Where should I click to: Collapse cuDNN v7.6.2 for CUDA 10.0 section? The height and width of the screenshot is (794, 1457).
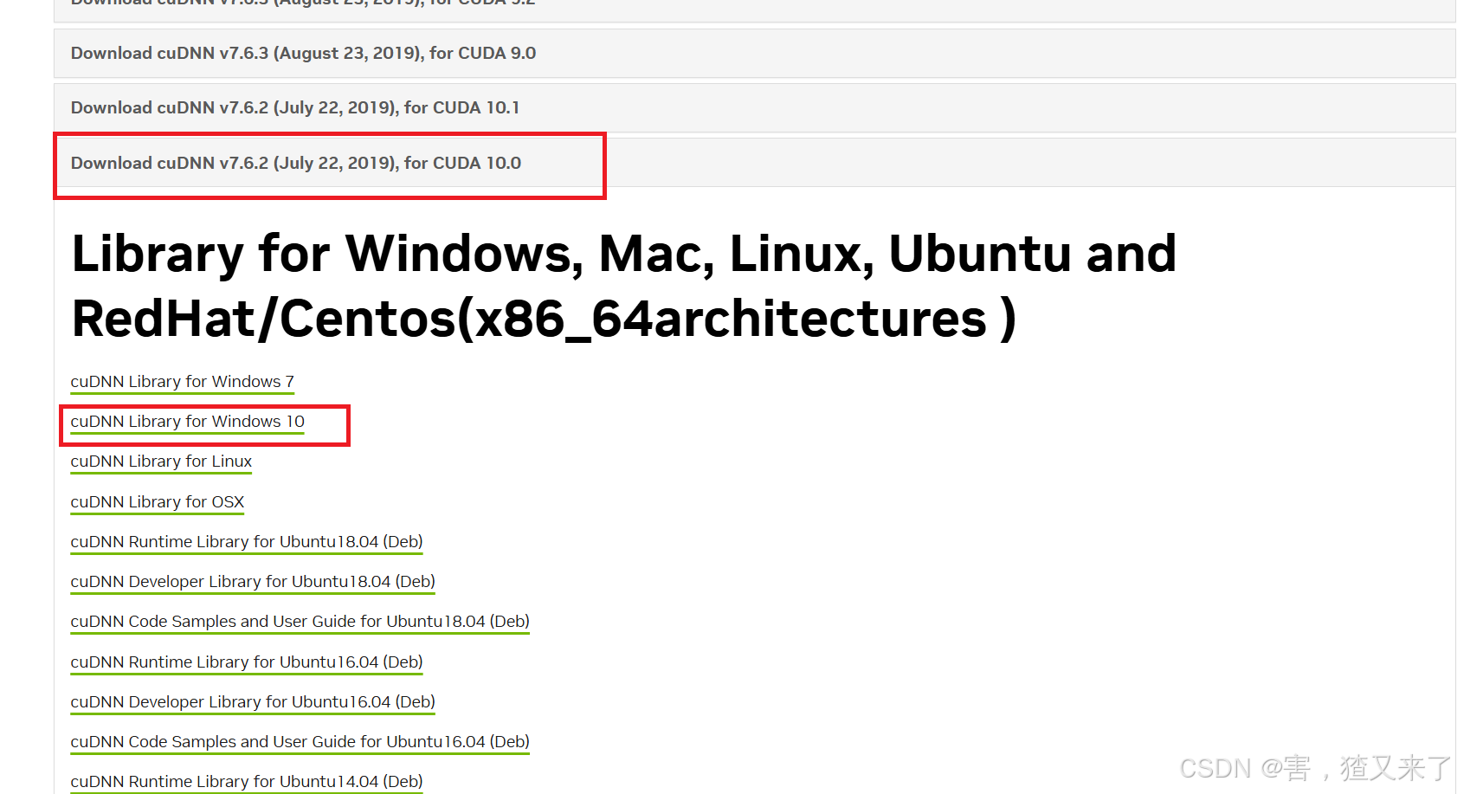(x=754, y=163)
